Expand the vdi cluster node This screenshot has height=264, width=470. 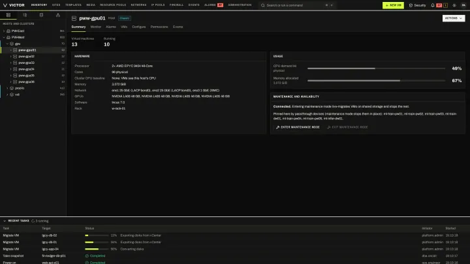click(x=7, y=95)
